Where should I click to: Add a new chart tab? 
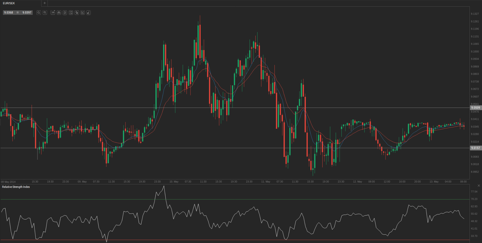pos(45,3)
